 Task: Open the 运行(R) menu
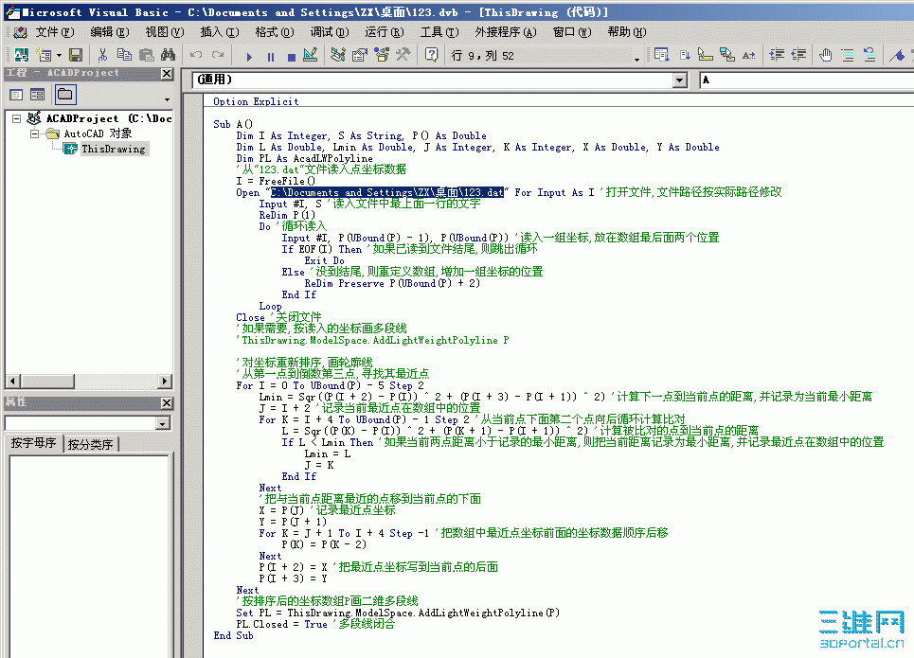[x=385, y=32]
